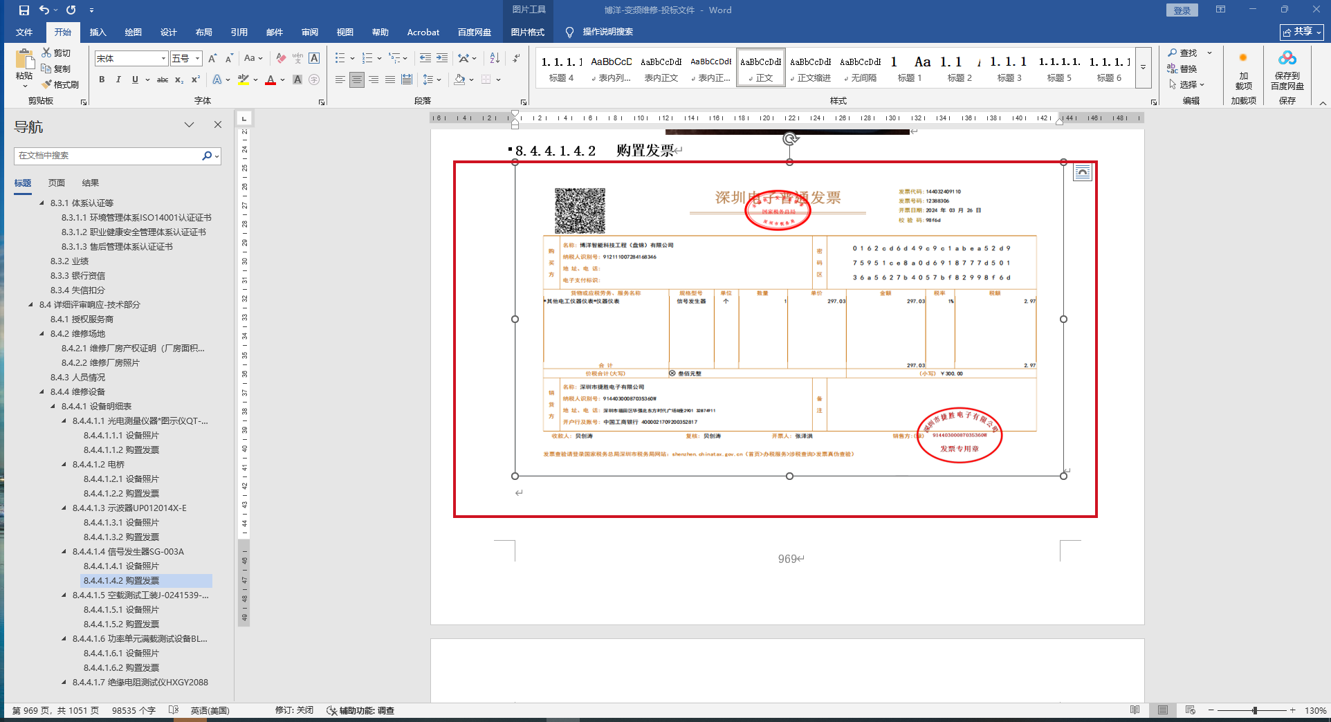This screenshot has height=722, width=1331.
Task: Open the font size dropdown (五号)
Action: (x=198, y=59)
